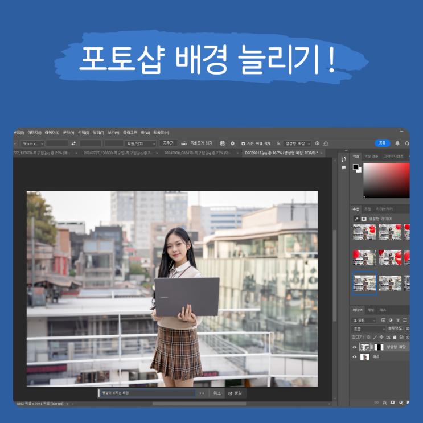Click the reset crop arrow icon
Image resolution: width=423 pixels, height=423 pixels.
[x=326, y=143]
